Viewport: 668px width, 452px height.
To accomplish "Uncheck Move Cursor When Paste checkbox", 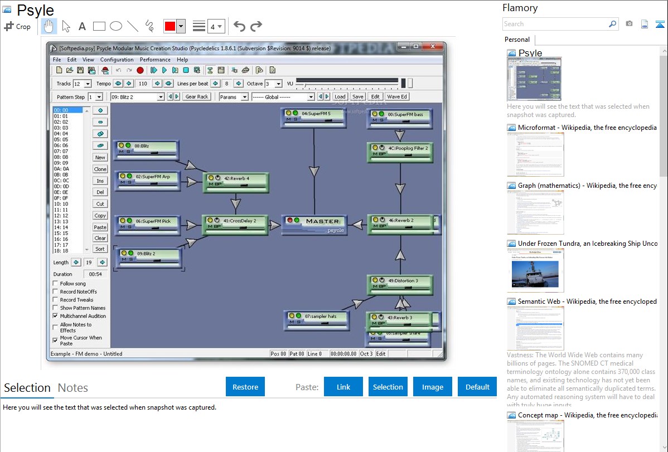I will [55, 341].
